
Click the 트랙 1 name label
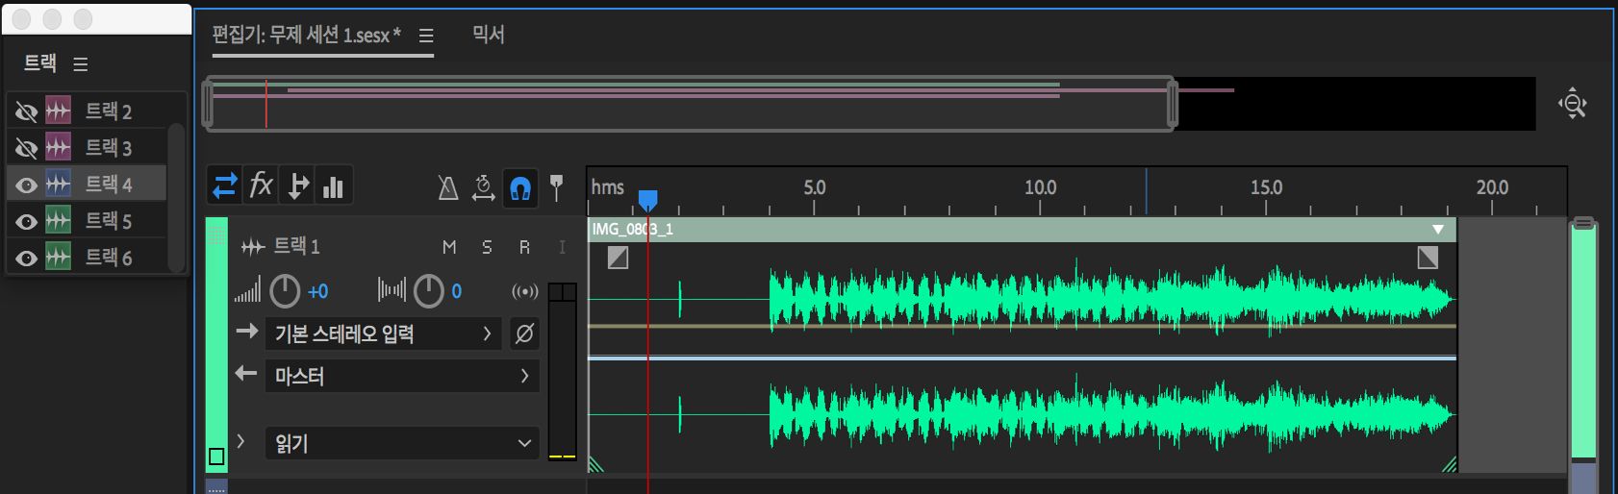(x=296, y=246)
